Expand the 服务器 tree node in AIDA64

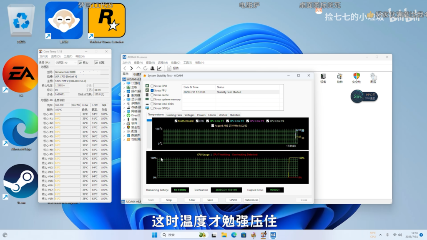click(x=124, y=95)
